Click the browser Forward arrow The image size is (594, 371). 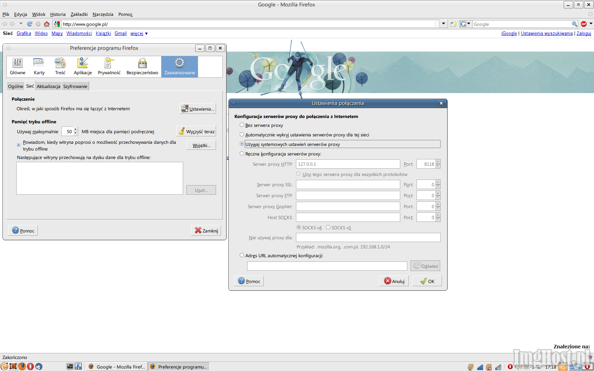pos(13,24)
